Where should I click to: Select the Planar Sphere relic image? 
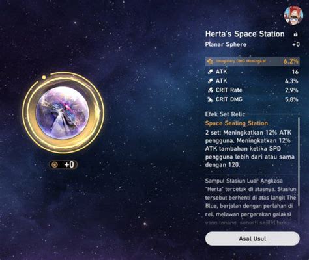tap(63, 112)
